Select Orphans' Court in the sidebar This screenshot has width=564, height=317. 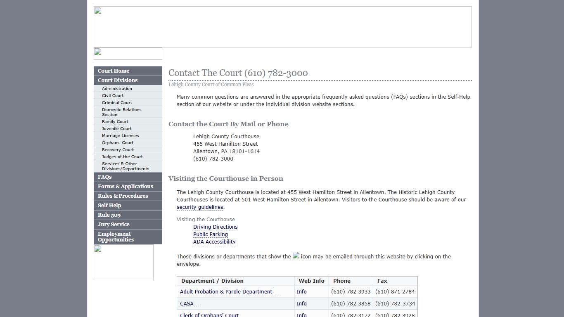[x=117, y=142]
